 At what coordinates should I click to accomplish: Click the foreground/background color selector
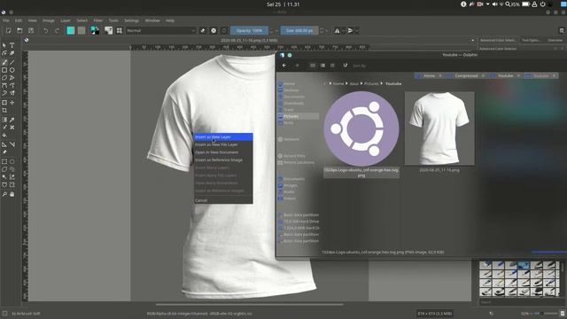click(95, 31)
